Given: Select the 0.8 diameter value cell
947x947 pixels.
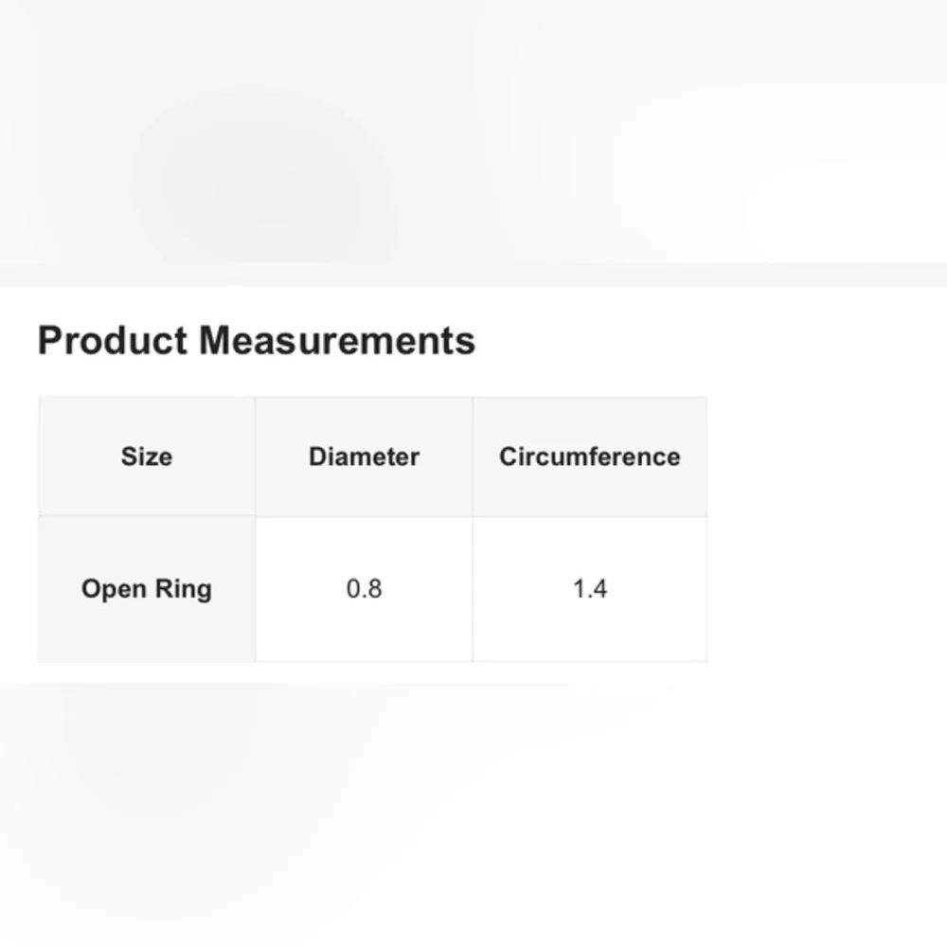Looking at the screenshot, I should [x=365, y=589].
